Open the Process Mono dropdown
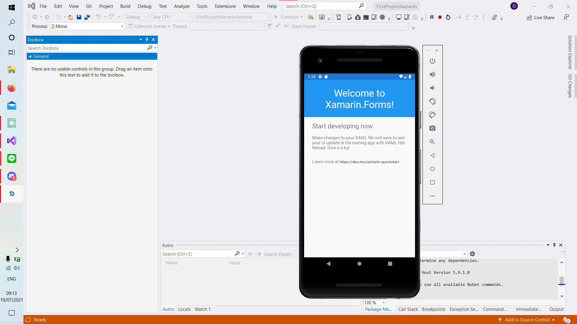The height and width of the screenshot is (324, 577). (x=122, y=26)
